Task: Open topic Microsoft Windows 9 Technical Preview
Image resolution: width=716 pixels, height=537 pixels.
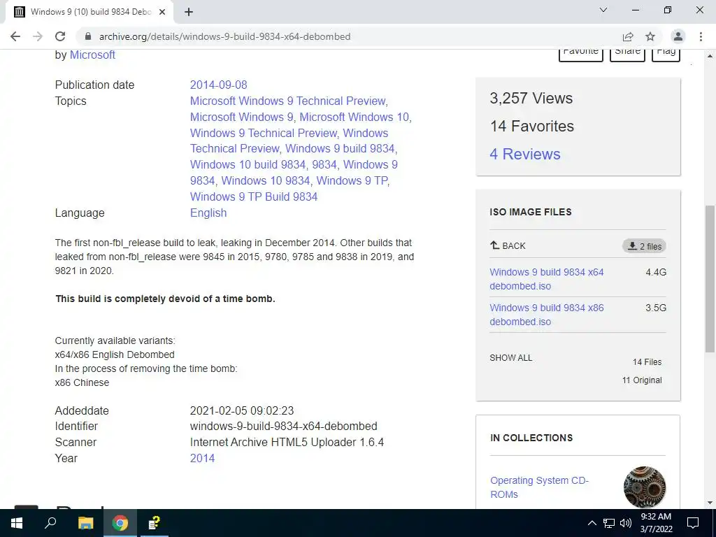Action: tap(289, 101)
